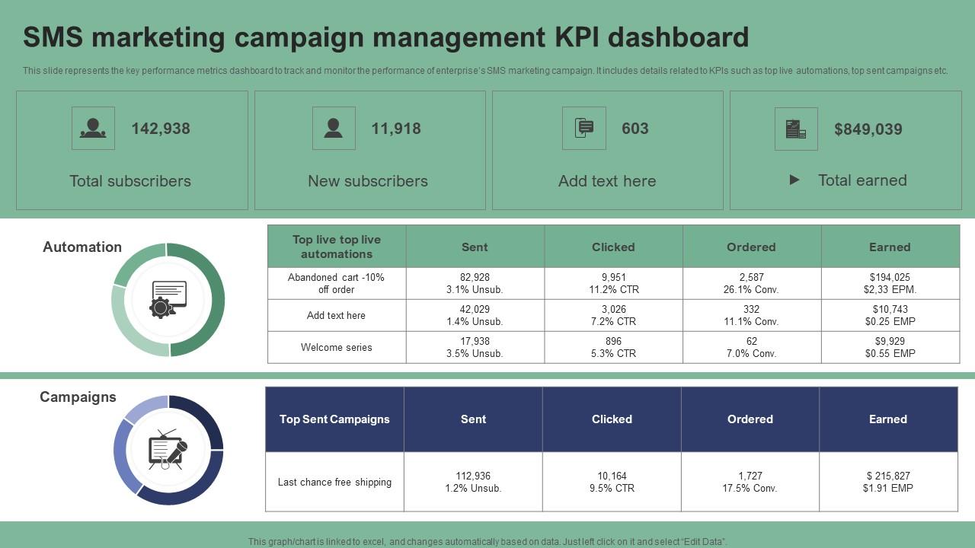Click the $849,039 earned value
The image size is (975, 548).
[868, 129]
